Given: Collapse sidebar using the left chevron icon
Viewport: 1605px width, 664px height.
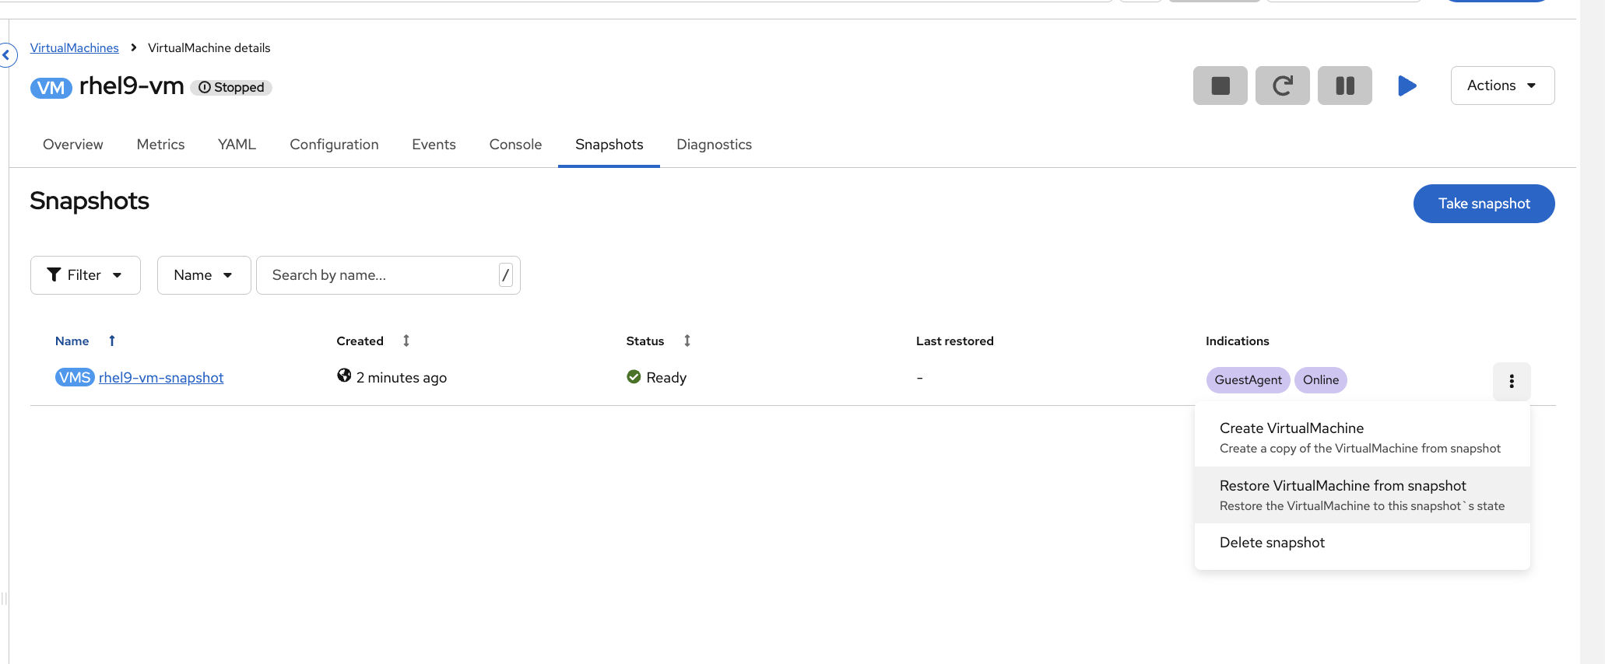Looking at the screenshot, I should 6,55.
